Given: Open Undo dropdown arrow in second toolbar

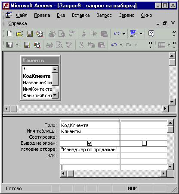Looking at the screenshot, I should (121, 45).
